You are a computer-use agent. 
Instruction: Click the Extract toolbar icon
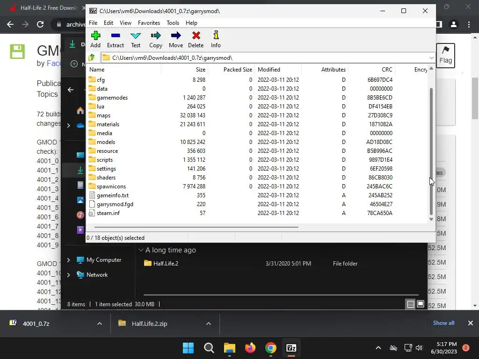116,39
